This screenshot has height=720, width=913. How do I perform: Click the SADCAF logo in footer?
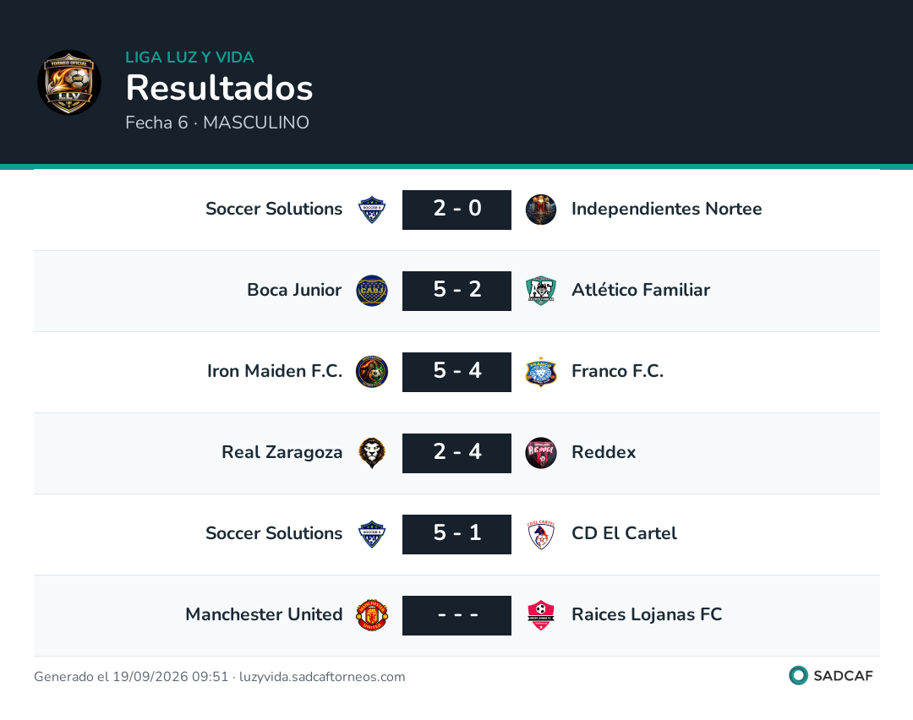point(831,675)
